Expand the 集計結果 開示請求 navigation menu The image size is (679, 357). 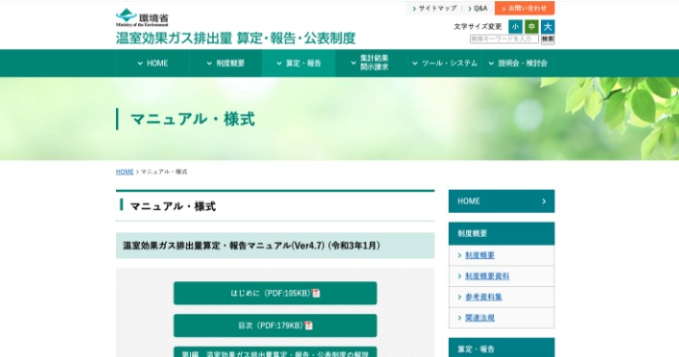coord(371,63)
